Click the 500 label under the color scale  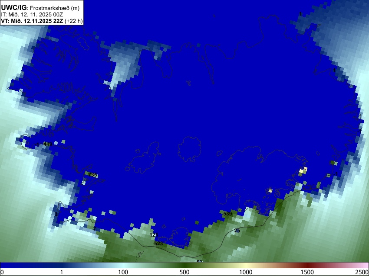[184, 272]
